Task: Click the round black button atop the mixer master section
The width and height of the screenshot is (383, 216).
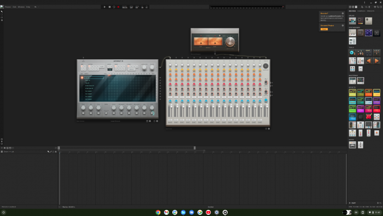Action: (x=265, y=66)
